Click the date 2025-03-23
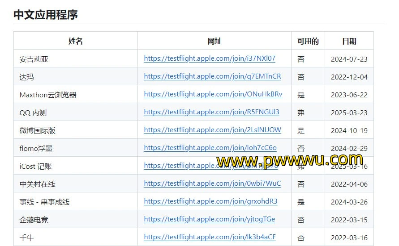 (x=349, y=113)
